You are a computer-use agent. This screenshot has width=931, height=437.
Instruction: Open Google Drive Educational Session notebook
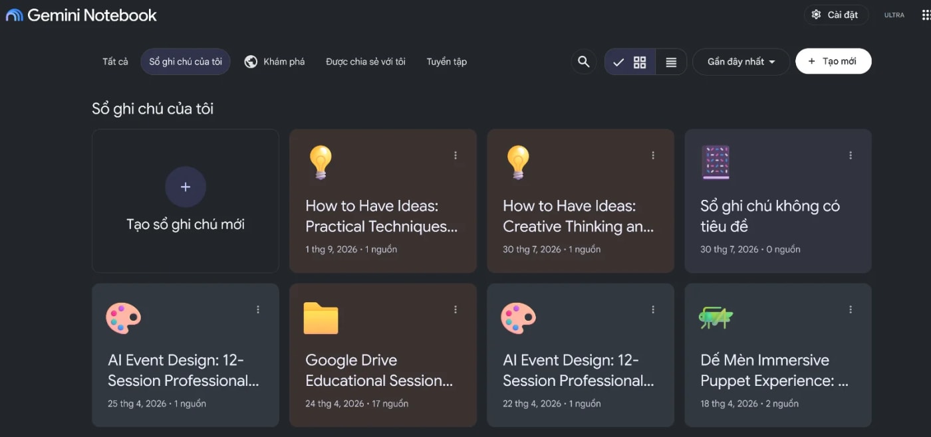pyautogui.click(x=383, y=355)
